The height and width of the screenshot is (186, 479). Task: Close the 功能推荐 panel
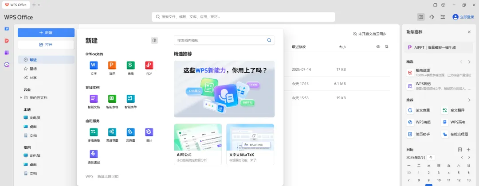469,32
